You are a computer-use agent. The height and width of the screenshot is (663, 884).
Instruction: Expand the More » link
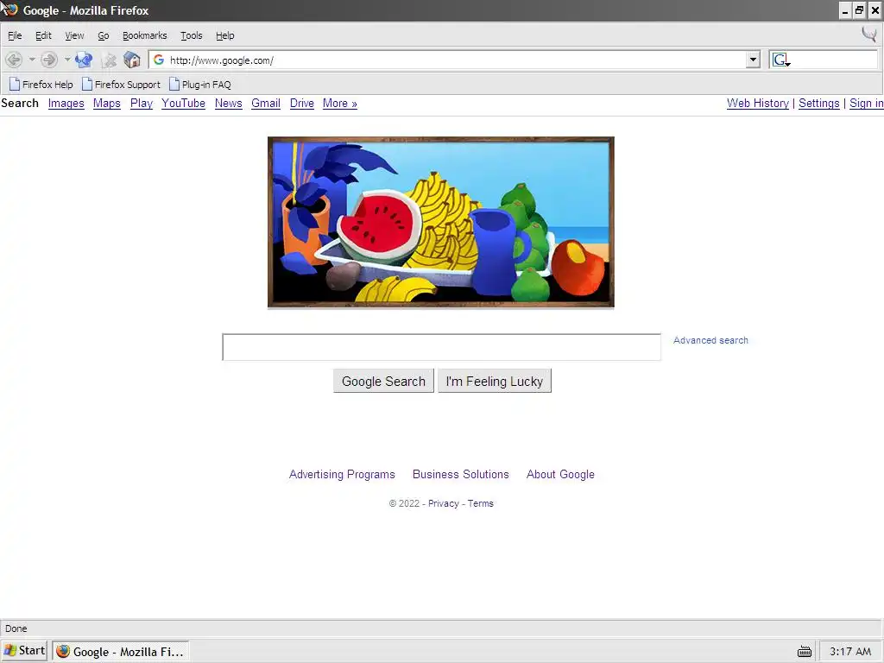click(340, 104)
